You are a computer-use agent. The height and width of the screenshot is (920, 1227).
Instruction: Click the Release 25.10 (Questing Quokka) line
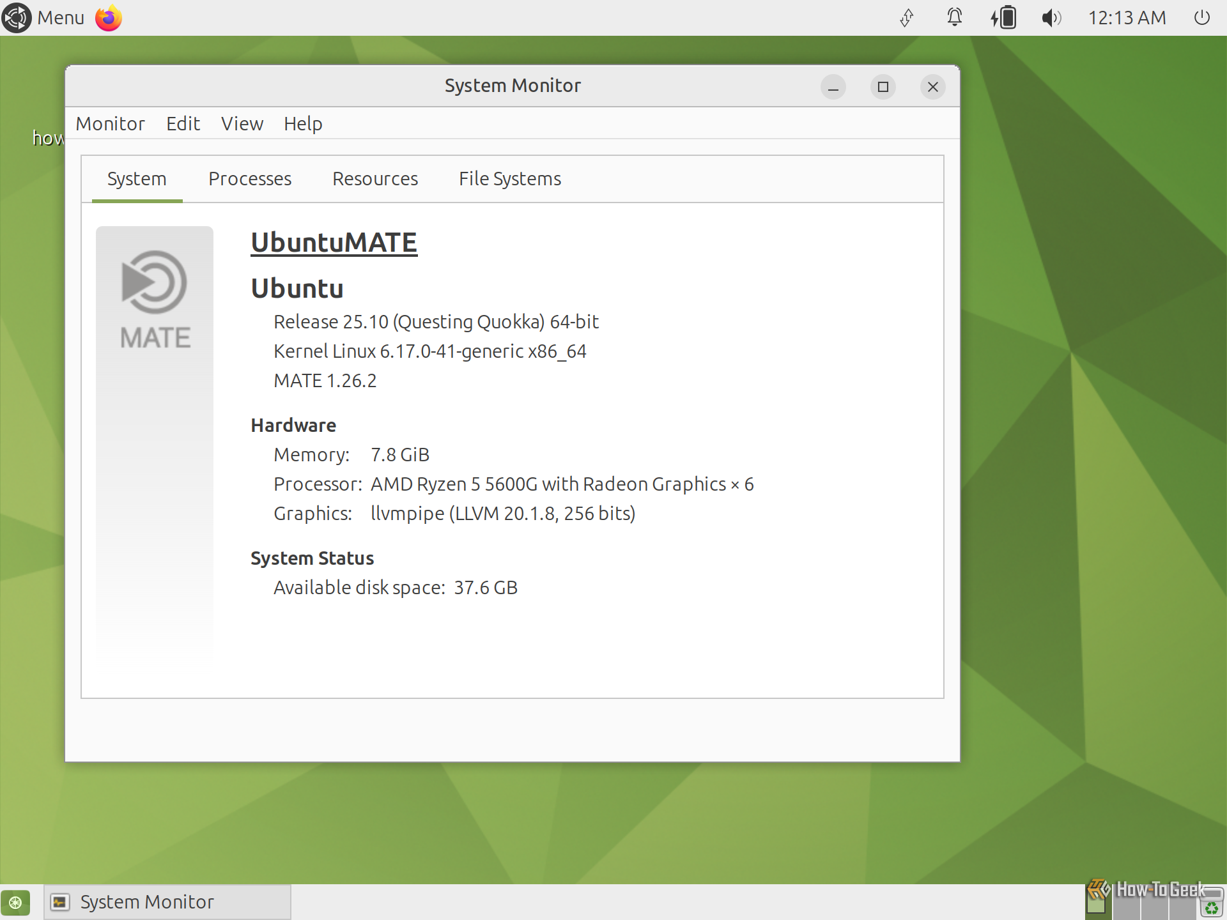[x=436, y=322]
